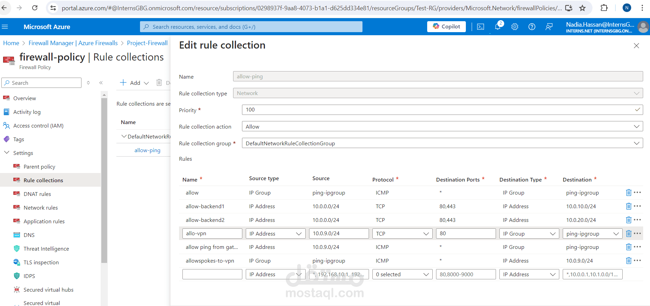Viewport: 650px width, 306px height.
Task: Click the help question mark icon
Action: click(532, 27)
